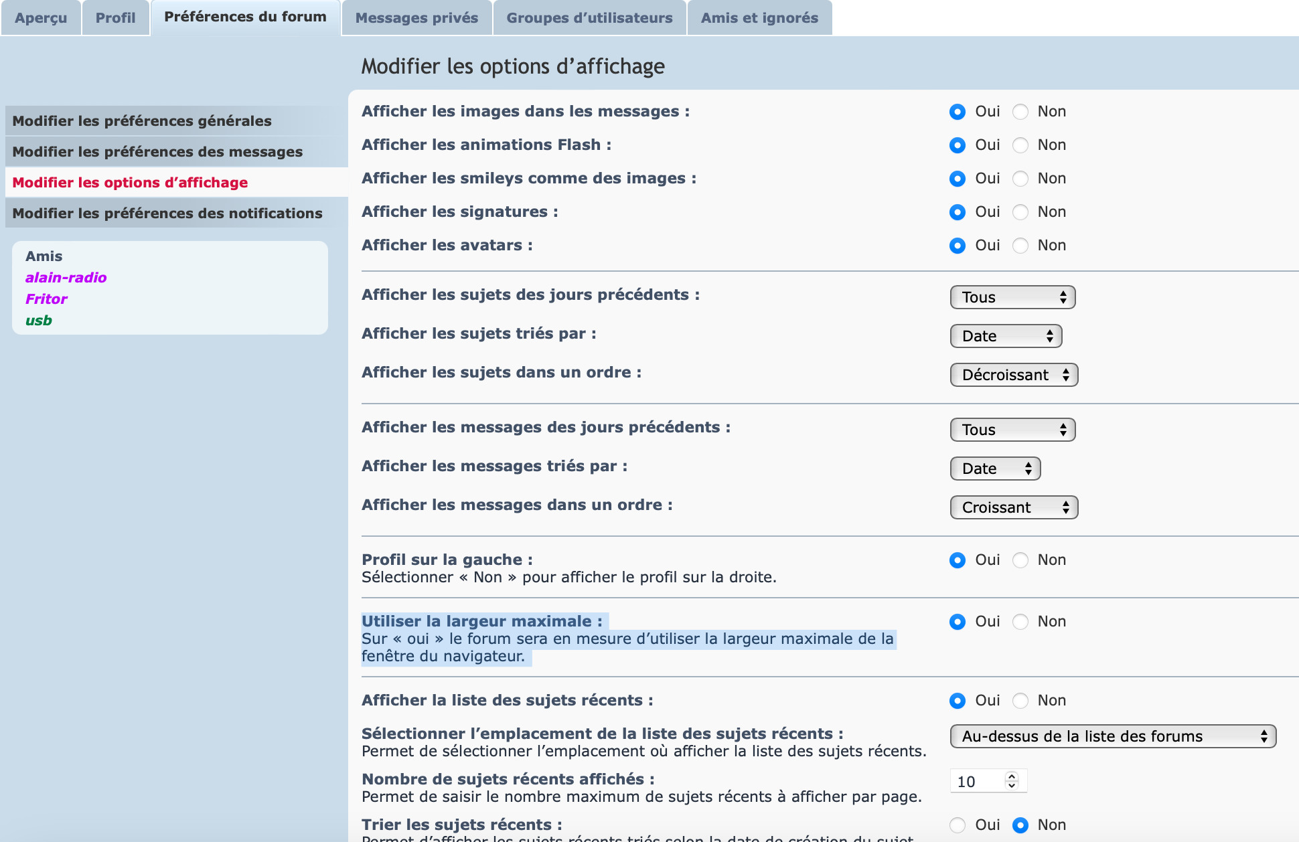Select Non for Profil sur la gauche
This screenshot has height=842, width=1299.
point(1020,560)
